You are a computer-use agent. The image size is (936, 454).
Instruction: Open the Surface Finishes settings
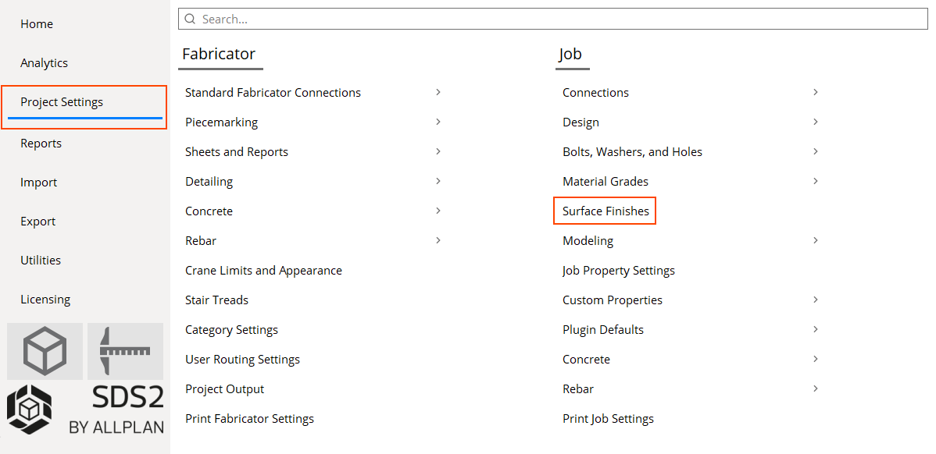click(x=605, y=211)
